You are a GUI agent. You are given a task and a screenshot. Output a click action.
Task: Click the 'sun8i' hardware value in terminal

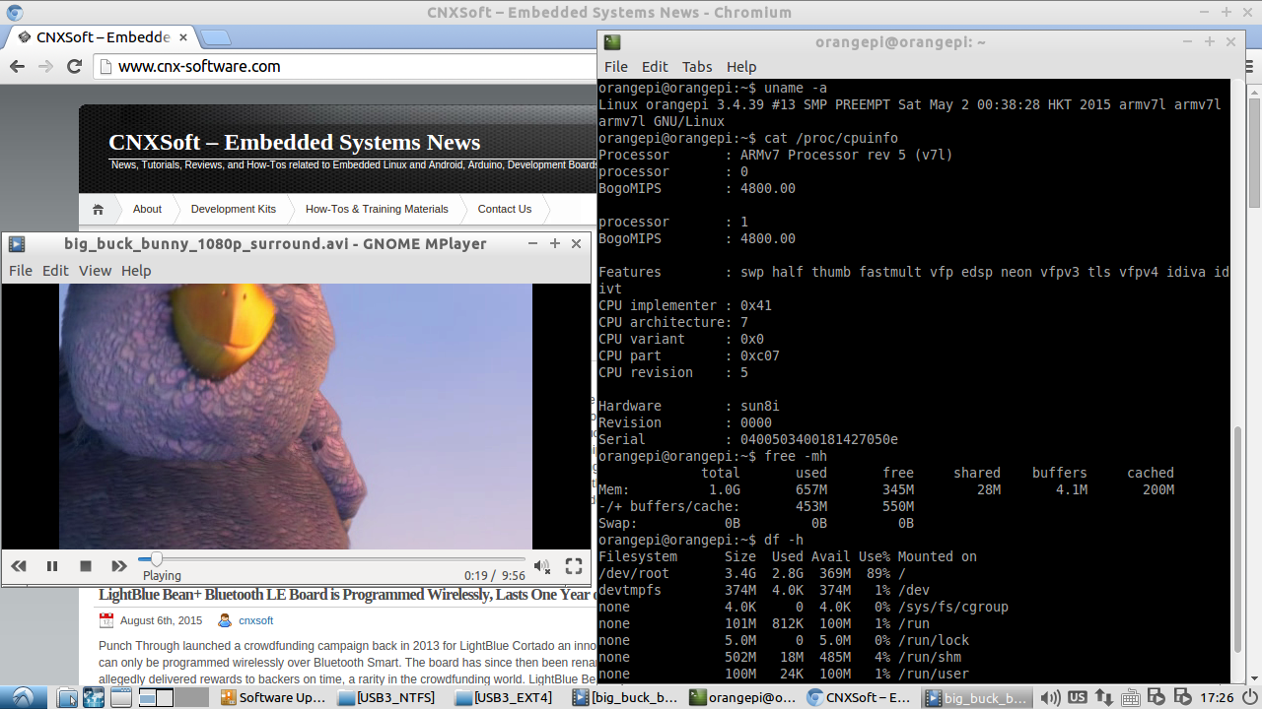[760, 406]
